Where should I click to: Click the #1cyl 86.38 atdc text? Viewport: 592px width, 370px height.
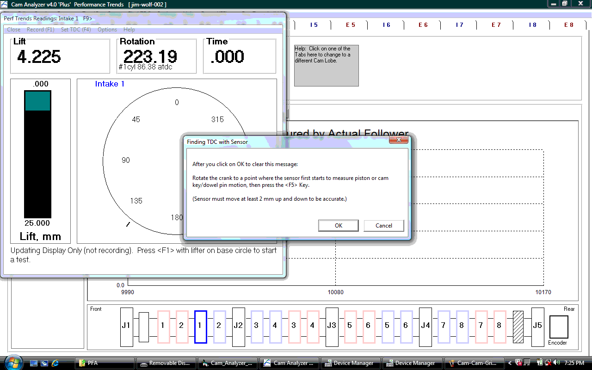(145, 67)
